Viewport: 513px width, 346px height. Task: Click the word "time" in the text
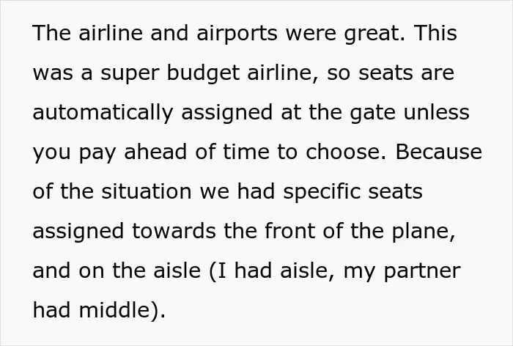(x=246, y=152)
